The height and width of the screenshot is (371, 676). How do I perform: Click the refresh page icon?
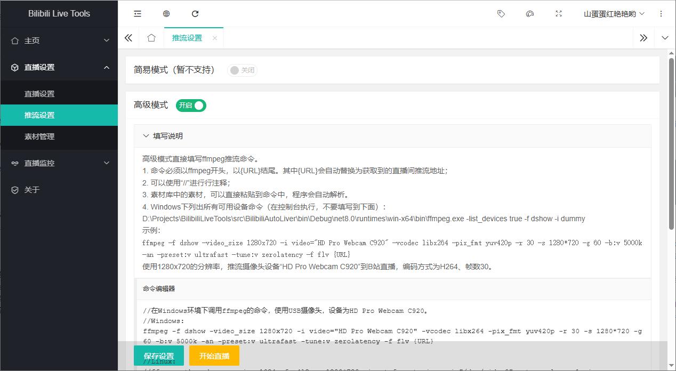pos(195,14)
